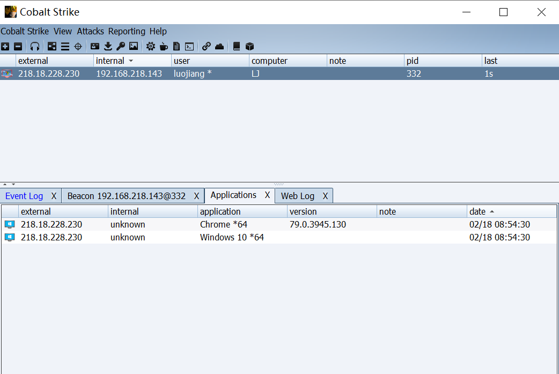The height and width of the screenshot is (374, 559).
Task: Click computer name LJ in session row
Action: (255, 74)
